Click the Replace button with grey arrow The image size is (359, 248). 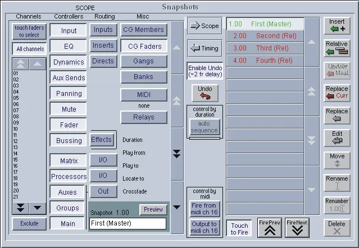(x=337, y=116)
